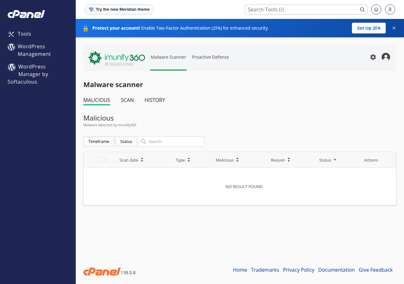Open the Timeframe filter dropdown
This screenshot has width=404, height=284.
pyautogui.click(x=99, y=141)
